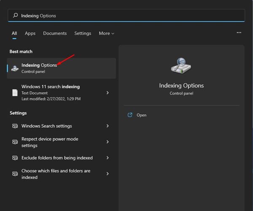Open the three-dot more options menu
Screen dimensions: 253x211
[x=239, y=33]
